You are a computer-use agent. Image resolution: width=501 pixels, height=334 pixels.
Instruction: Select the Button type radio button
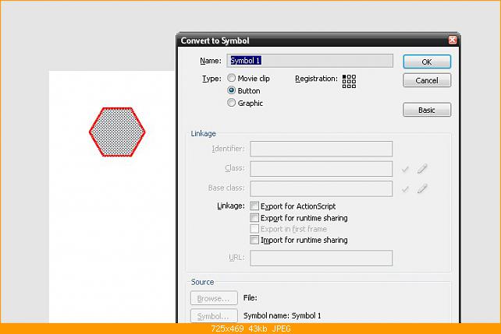pos(231,90)
